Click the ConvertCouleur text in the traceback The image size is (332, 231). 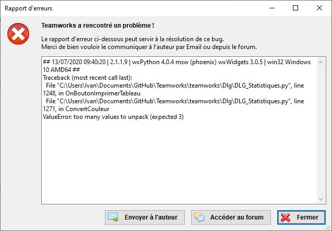tap(87, 109)
